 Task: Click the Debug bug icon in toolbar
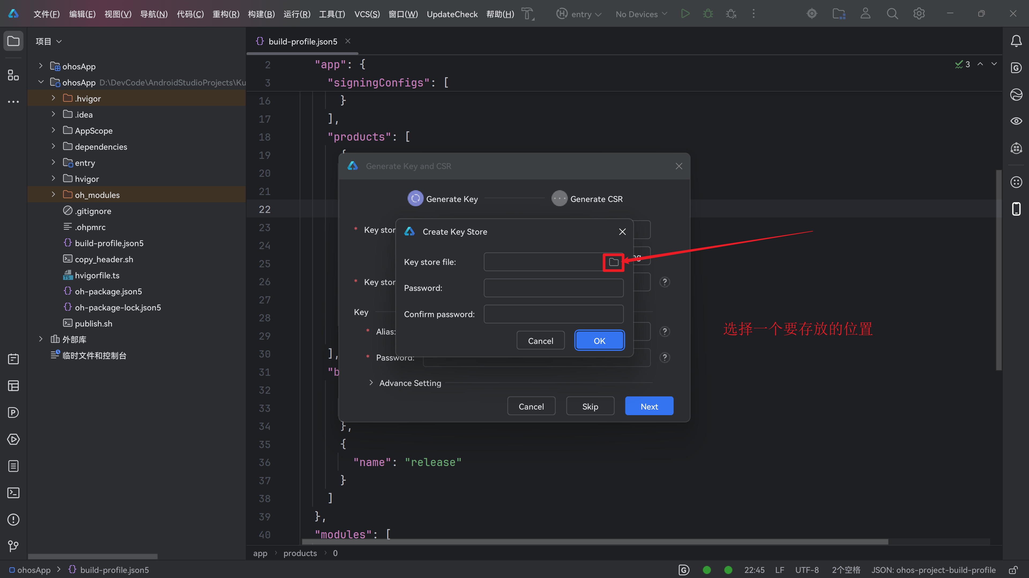pyautogui.click(x=708, y=14)
